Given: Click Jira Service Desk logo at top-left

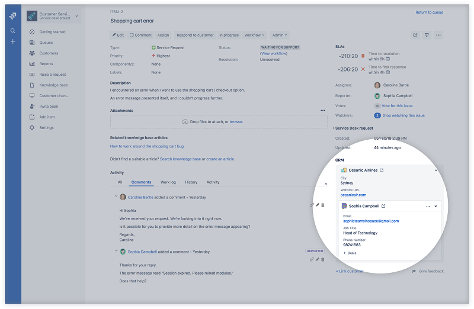Looking at the screenshot, I should point(12,16).
